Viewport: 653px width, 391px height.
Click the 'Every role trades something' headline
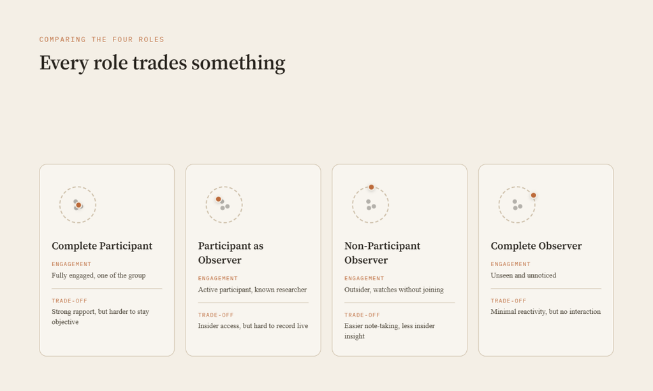163,63
